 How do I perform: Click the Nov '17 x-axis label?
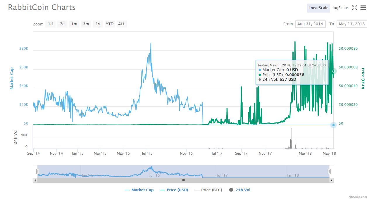pos(266,153)
